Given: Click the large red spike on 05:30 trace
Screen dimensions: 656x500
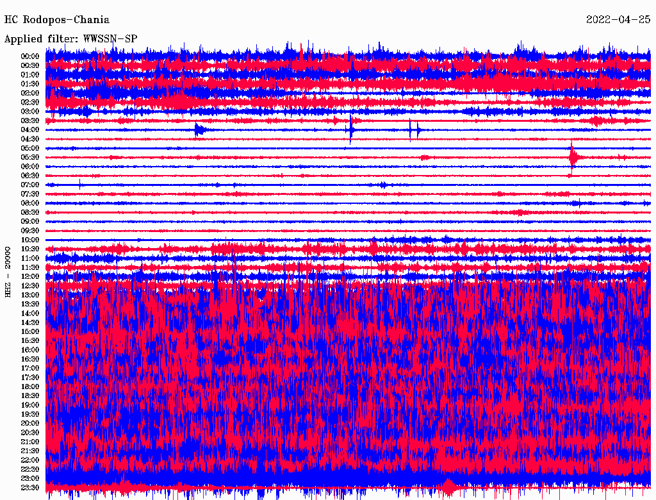Looking at the screenshot, I should 572,157.
